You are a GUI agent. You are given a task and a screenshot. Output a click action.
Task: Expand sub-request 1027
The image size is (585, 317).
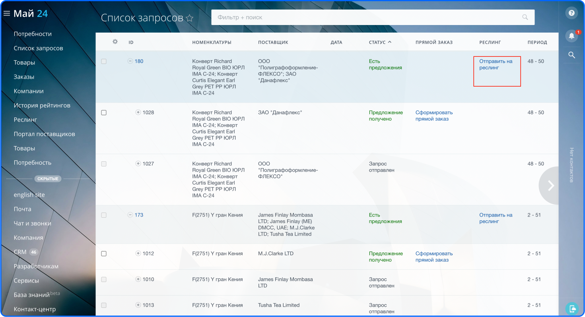pyautogui.click(x=138, y=164)
